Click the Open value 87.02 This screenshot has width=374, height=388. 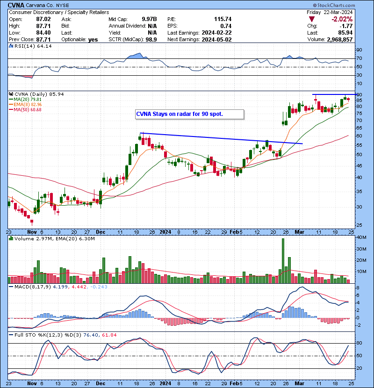43,19
